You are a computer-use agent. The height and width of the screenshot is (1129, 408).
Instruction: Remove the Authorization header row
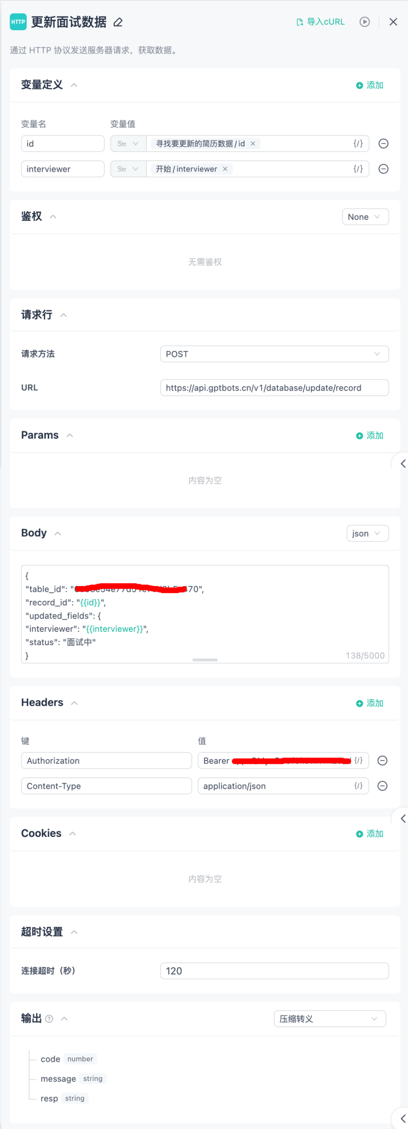click(x=382, y=760)
